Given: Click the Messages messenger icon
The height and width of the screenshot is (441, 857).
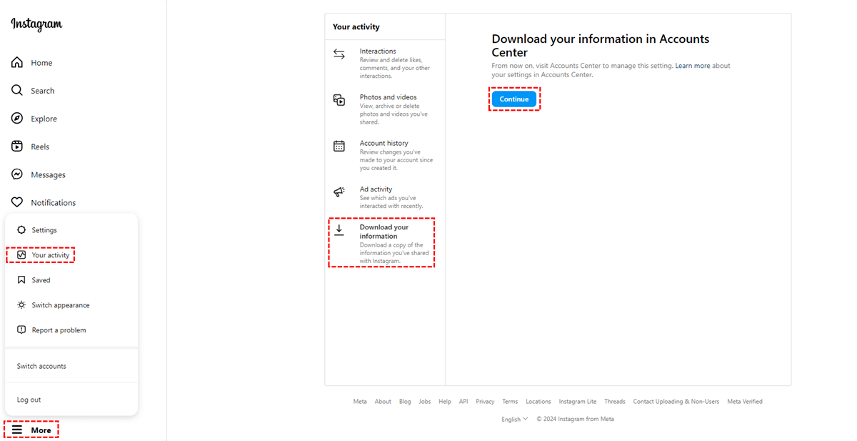Looking at the screenshot, I should [x=17, y=174].
